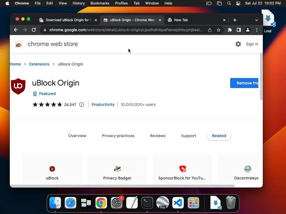Click the Chrome Web Store logo

click(19, 44)
